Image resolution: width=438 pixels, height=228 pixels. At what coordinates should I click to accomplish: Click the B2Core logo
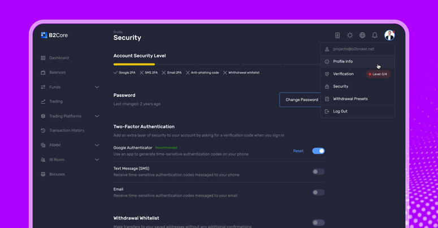pos(54,35)
